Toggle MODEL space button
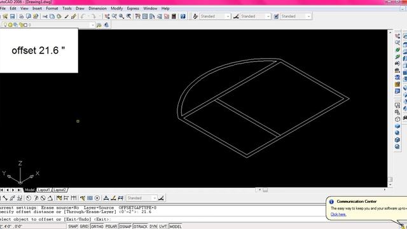The image size is (407, 229). pos(176,226)
